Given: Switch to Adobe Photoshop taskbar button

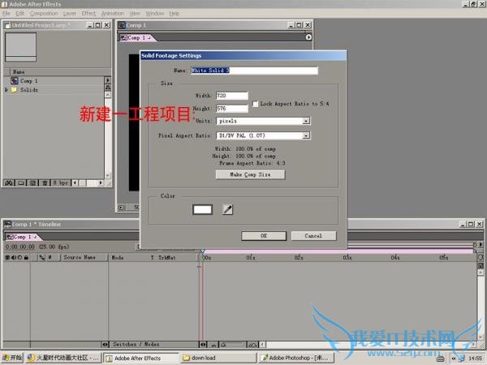Looking at the screenshot, I should pyautogui.click(x=296, y=358).
